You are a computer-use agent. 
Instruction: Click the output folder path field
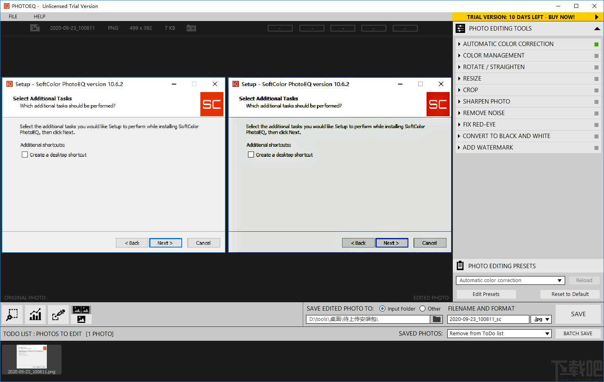(367, 319)
